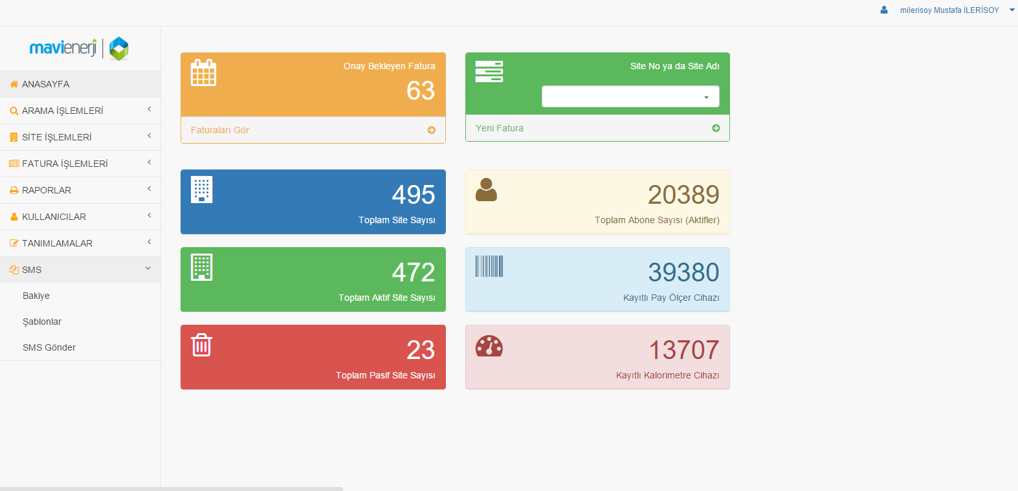Image resolution: width=1018 pixels, height=491 pixels.
Task: Click the calendar icon on the orange card
Action: pyautogui.click(x=203, y=72)
